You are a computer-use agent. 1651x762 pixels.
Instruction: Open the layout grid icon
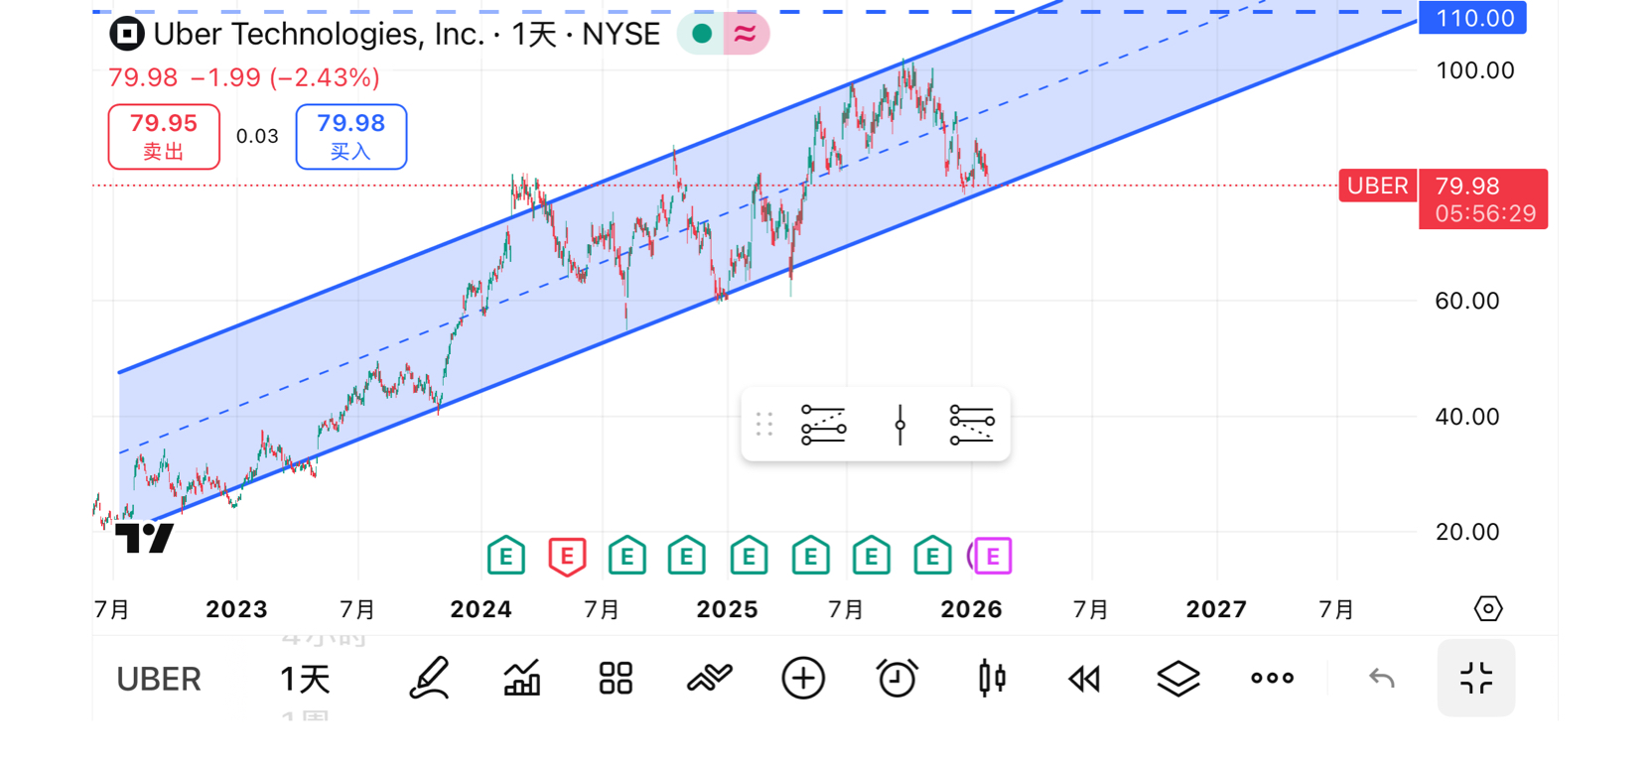(616, 679)
